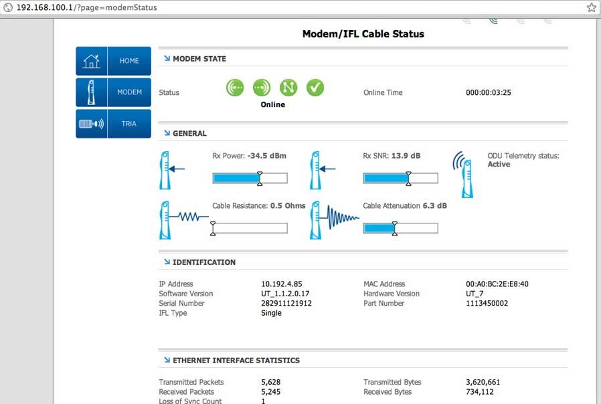Click the Cable Attenuation damped-wave icon
Image resolution: width=601 pixels, height=404 pixels.
[x=334, y=220]
